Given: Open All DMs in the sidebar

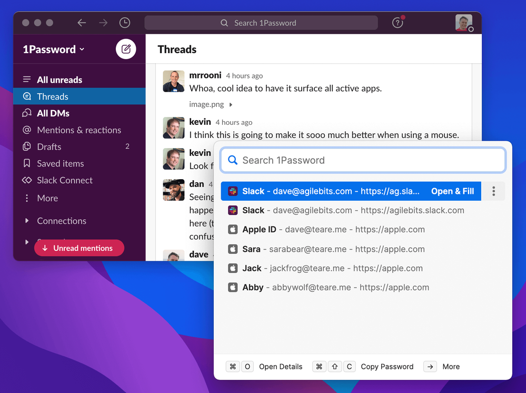Looking at the screenshot, I should coord(53,113).
